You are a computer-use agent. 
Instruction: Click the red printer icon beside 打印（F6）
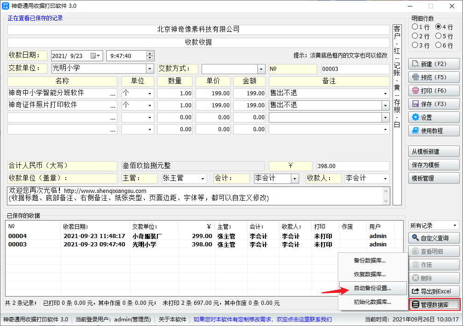416,90
